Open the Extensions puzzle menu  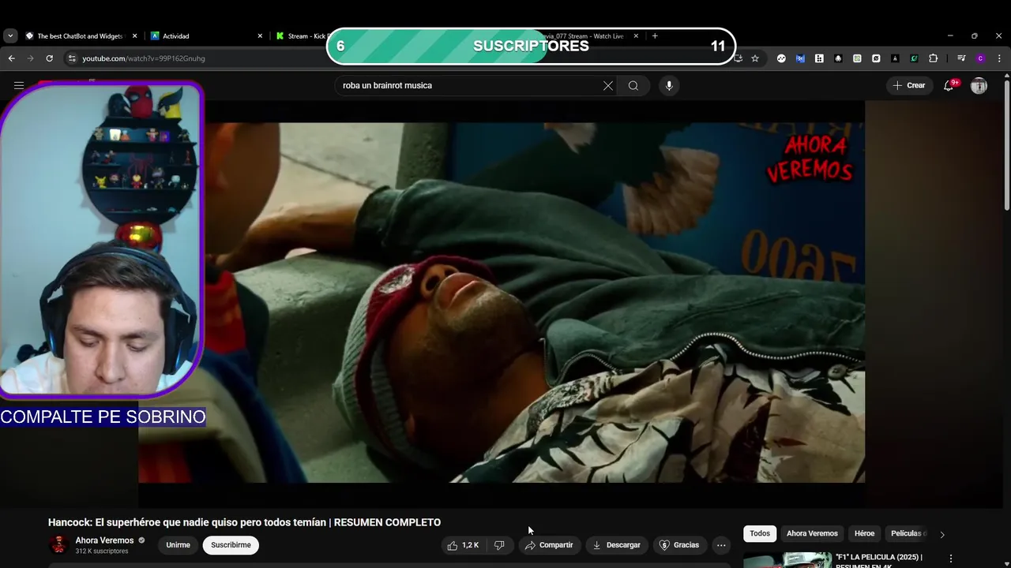(x=933, y=58)
